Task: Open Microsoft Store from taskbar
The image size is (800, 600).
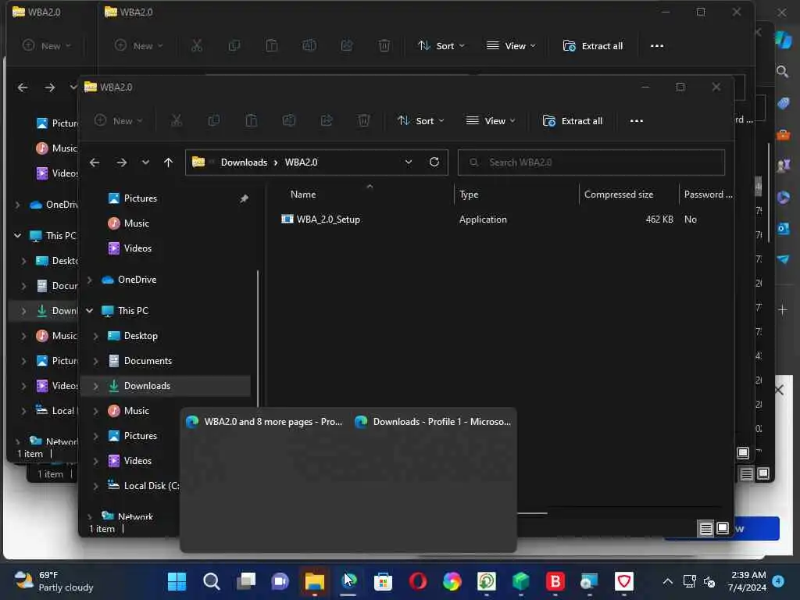Action: pos(383,581)
